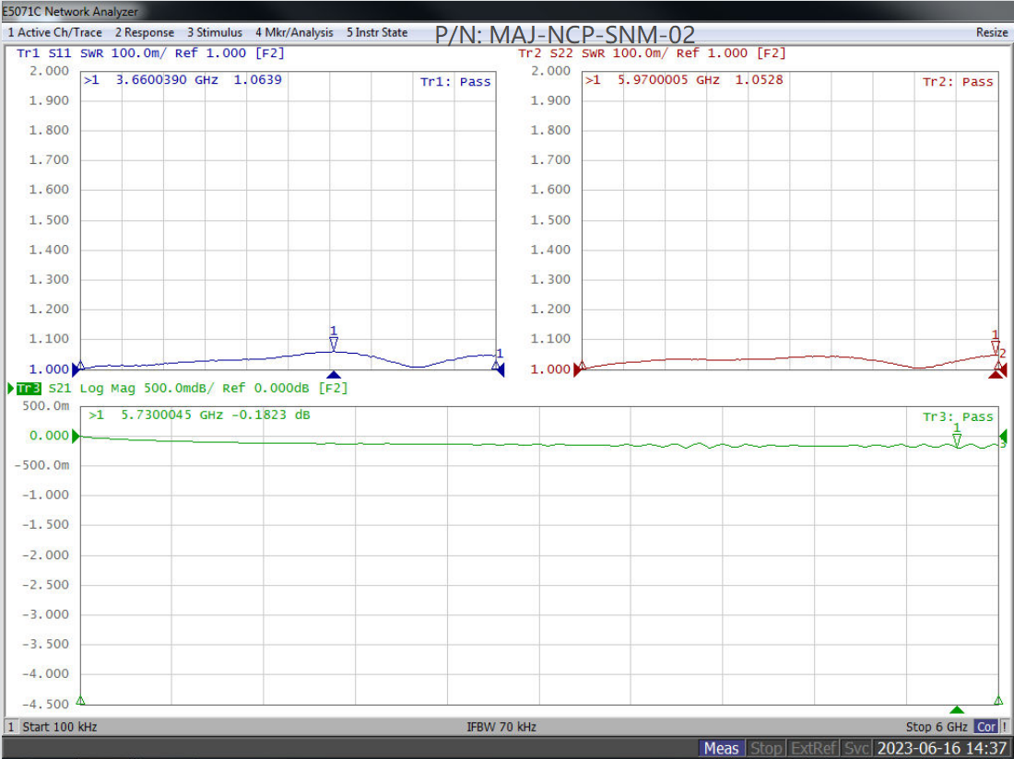Image resolution: width=1014 pixels, height=759 pixels.
Task: Click the ExtRef status indicator
Action: click(x=814, y=748)
